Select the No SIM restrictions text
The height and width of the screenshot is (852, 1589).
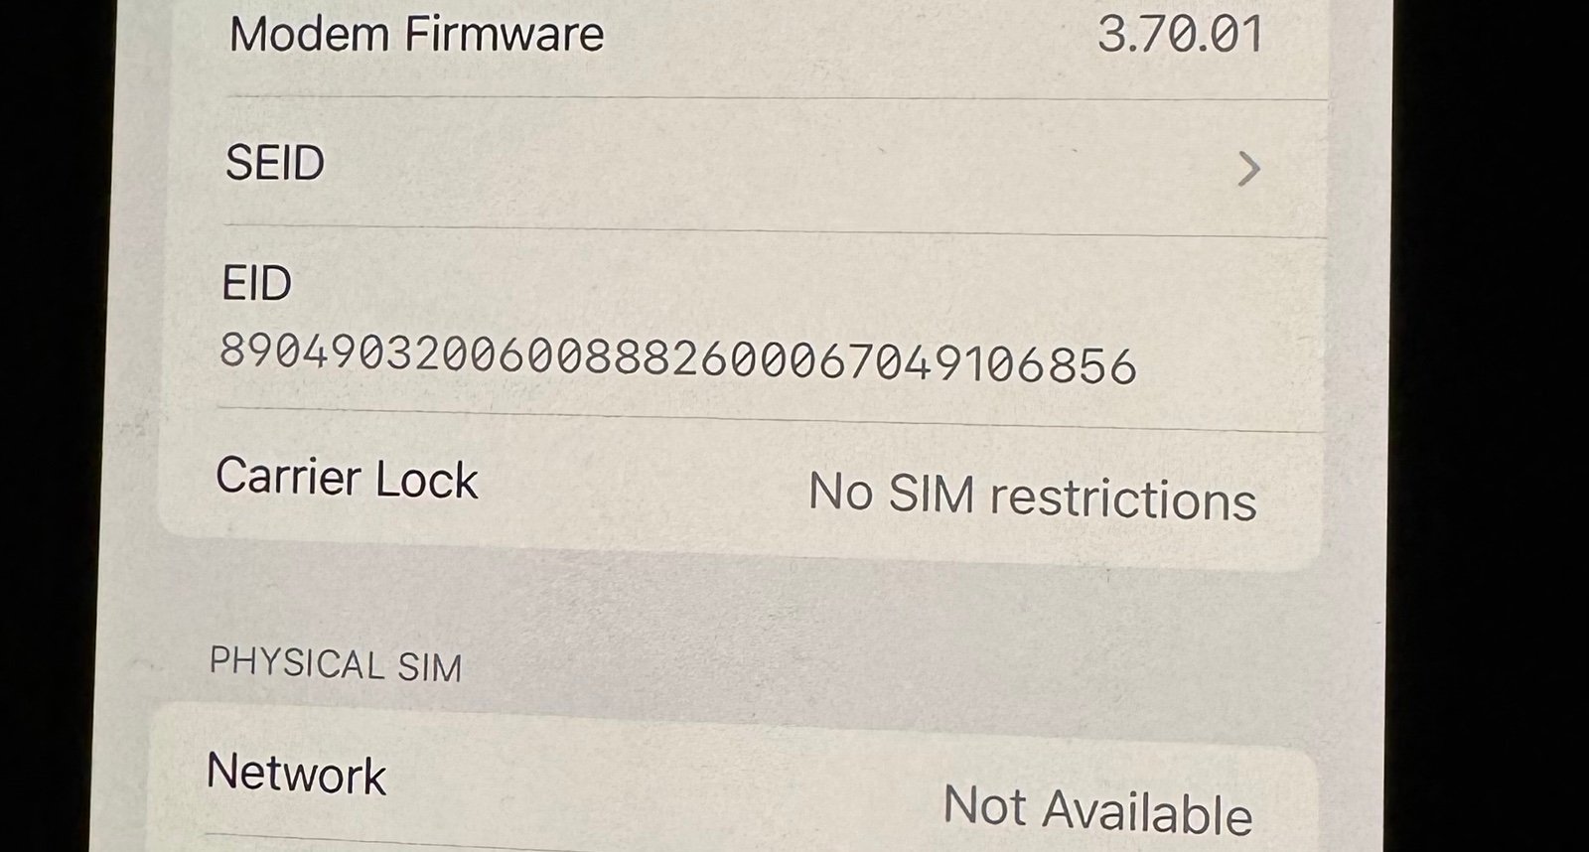pos(1033,496)
